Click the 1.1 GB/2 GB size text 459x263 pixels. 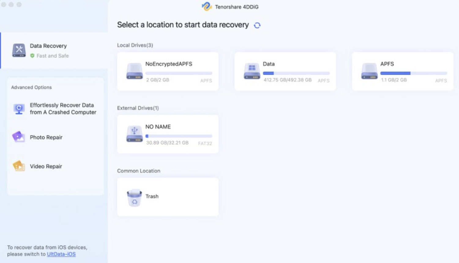(x=394, y=80)
